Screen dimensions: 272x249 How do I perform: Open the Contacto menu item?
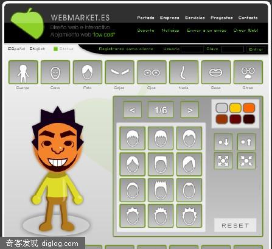pyautogui.click(x=248, y=18)
